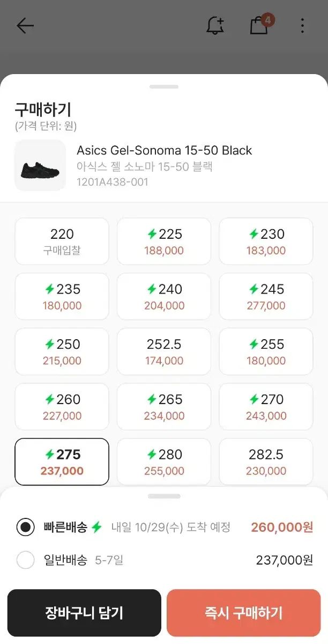The width and height of the screenshot is (328, 644).
Task: Tap the selected size 275 tile
Action: coord(62,462)
